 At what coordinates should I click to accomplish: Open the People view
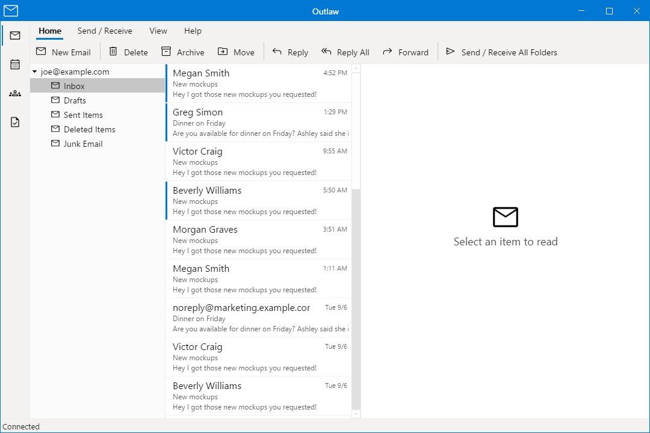(14, 93)
